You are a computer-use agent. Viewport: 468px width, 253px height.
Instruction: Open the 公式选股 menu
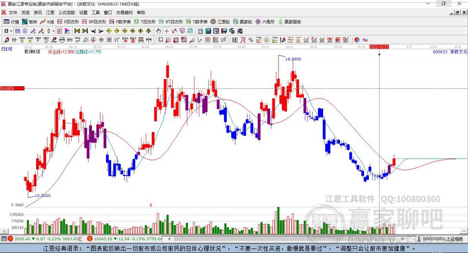click(67, 12)
